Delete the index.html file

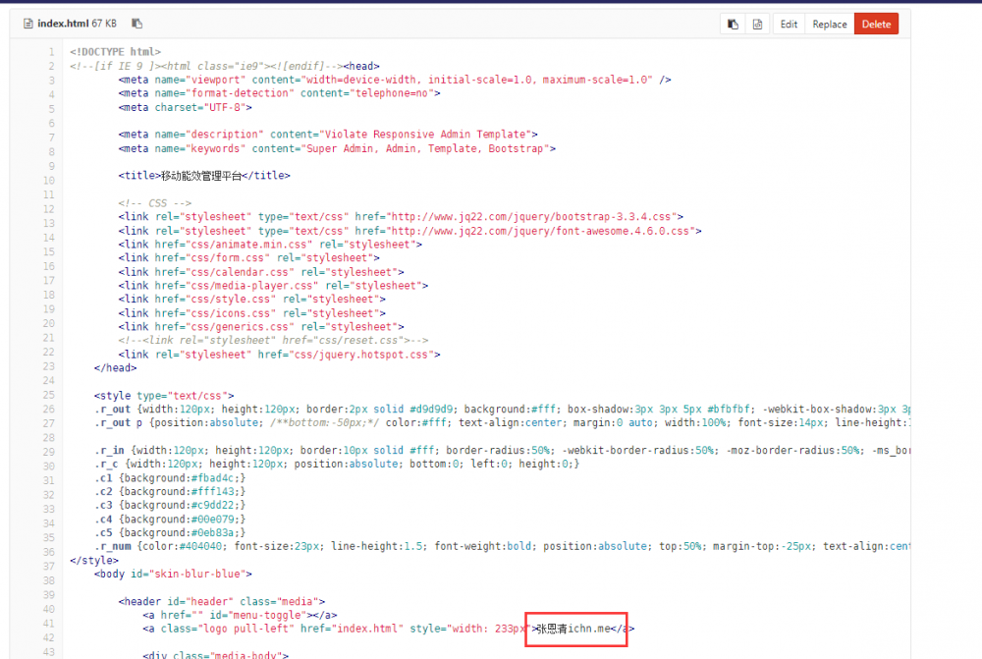click(x=876, y=25)
